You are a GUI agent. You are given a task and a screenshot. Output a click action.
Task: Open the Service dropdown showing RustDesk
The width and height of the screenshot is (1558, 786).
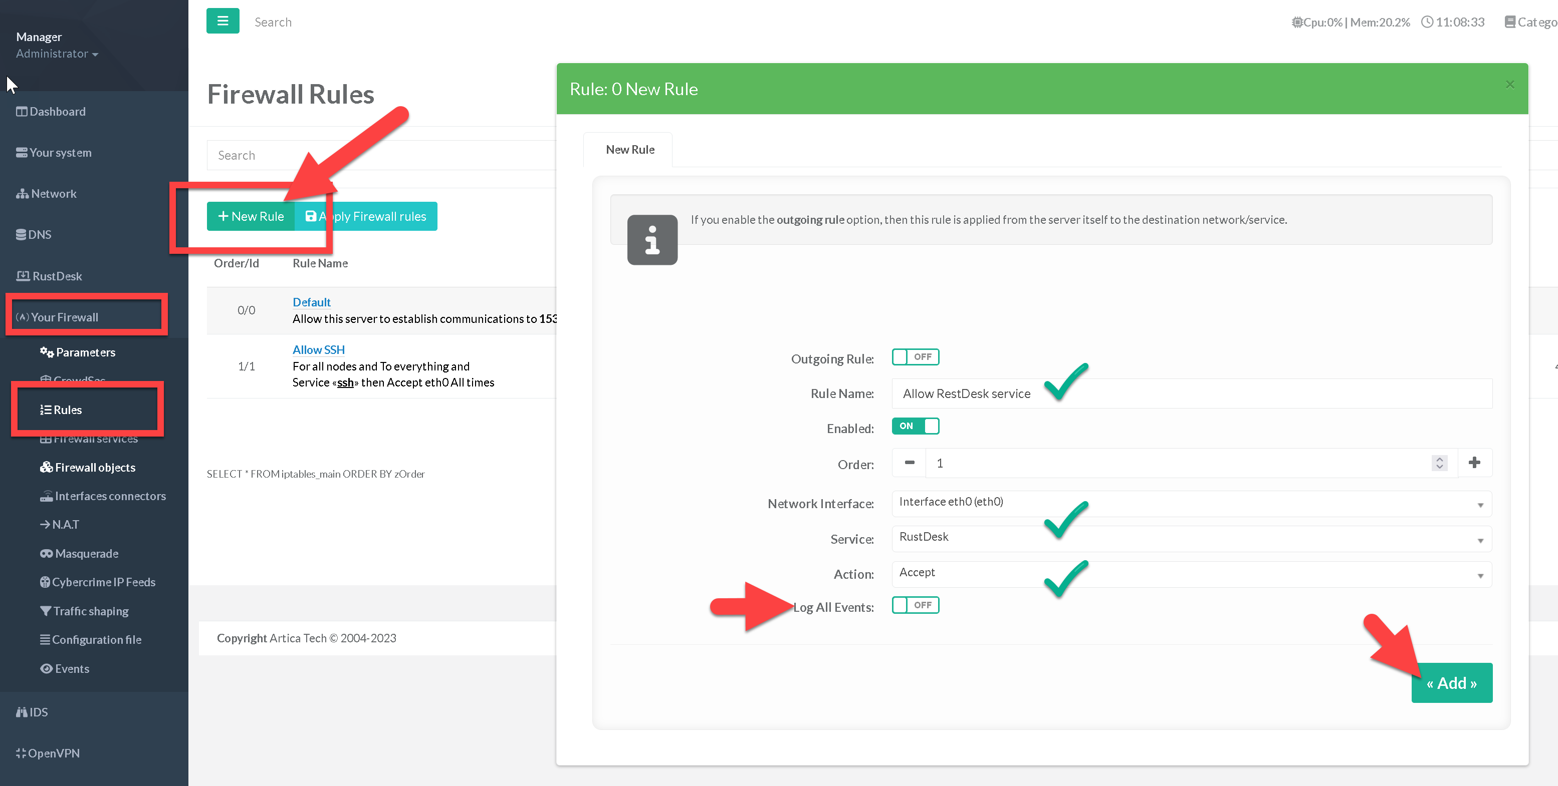click(1191, 538)
